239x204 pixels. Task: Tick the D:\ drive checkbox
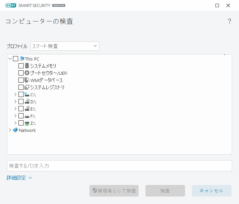pyautogui.click(x=21, y=102)
